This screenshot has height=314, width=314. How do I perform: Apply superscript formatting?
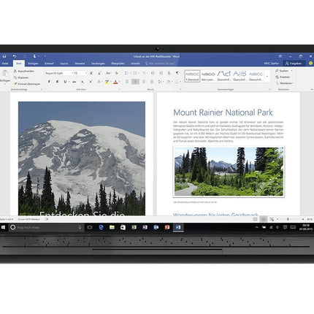coord(91,82)
